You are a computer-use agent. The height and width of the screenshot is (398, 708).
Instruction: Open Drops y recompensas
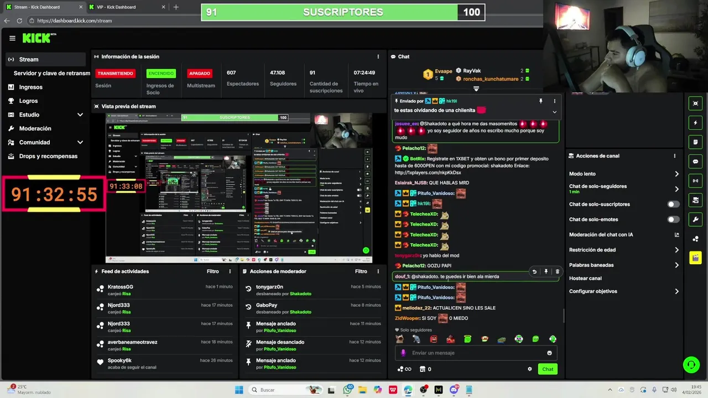48,156
